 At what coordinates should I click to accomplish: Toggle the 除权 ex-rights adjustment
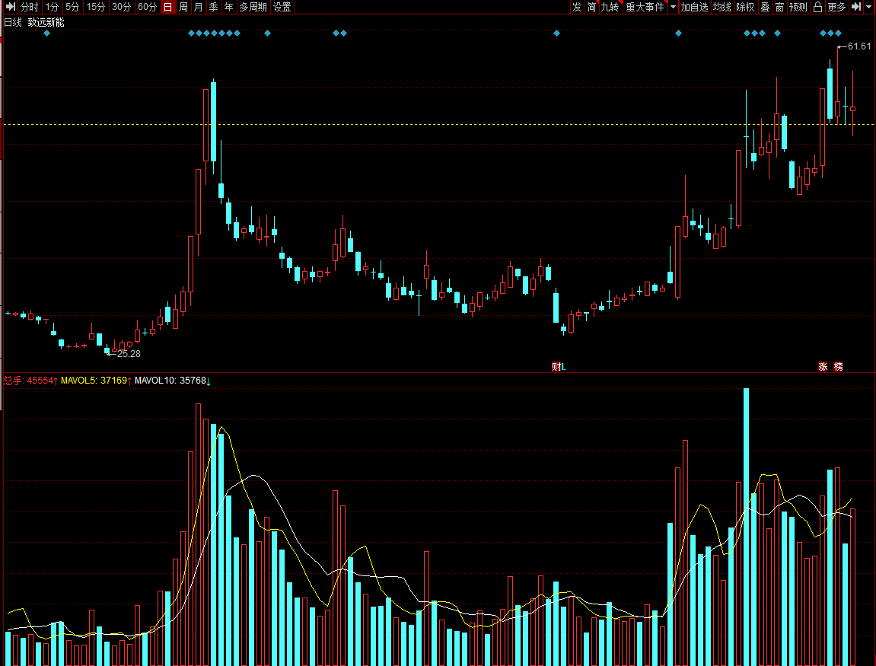(x=745, y=7)
